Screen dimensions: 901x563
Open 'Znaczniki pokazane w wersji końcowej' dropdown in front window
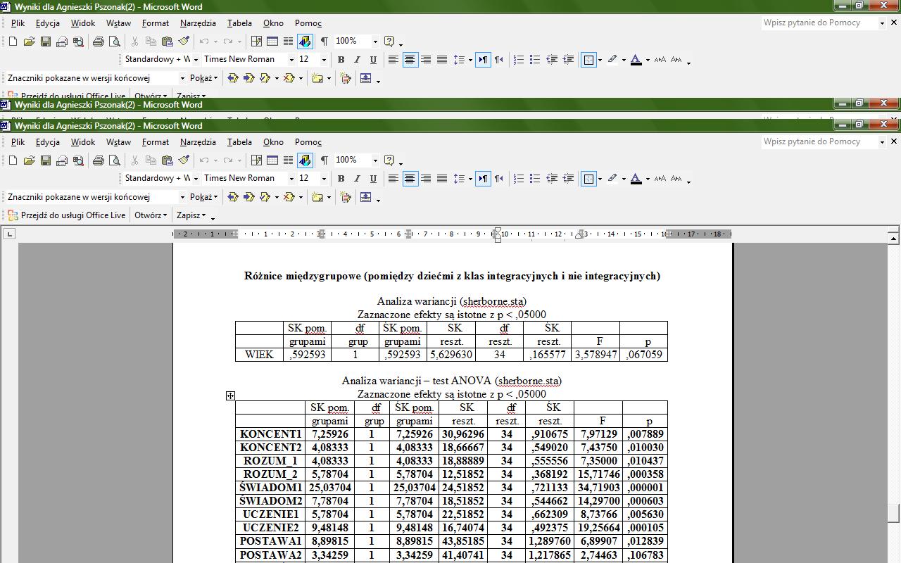(x=182, y=197)
